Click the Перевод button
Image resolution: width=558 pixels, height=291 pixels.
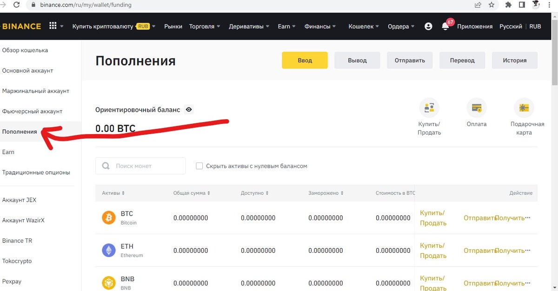[462, 61]
